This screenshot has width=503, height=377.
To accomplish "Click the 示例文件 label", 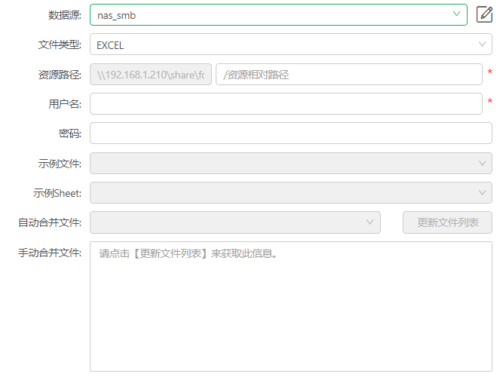I will point(60,164).
